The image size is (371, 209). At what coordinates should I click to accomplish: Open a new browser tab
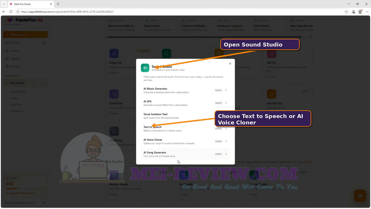tap(58, 4)
